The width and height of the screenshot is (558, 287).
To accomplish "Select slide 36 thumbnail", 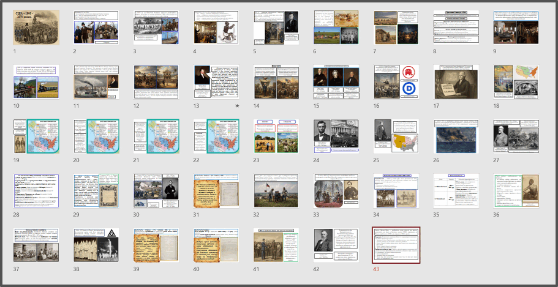I will 516,191.
